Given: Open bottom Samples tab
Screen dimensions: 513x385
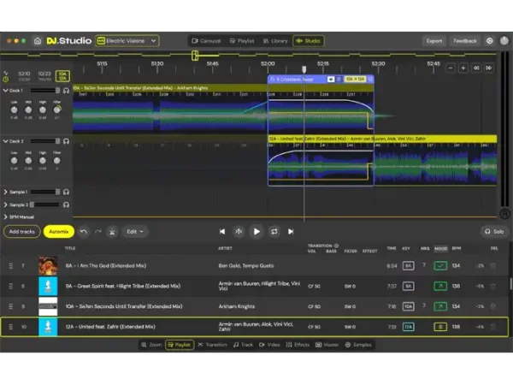Looking at the screenshot, I should [358, 345].
